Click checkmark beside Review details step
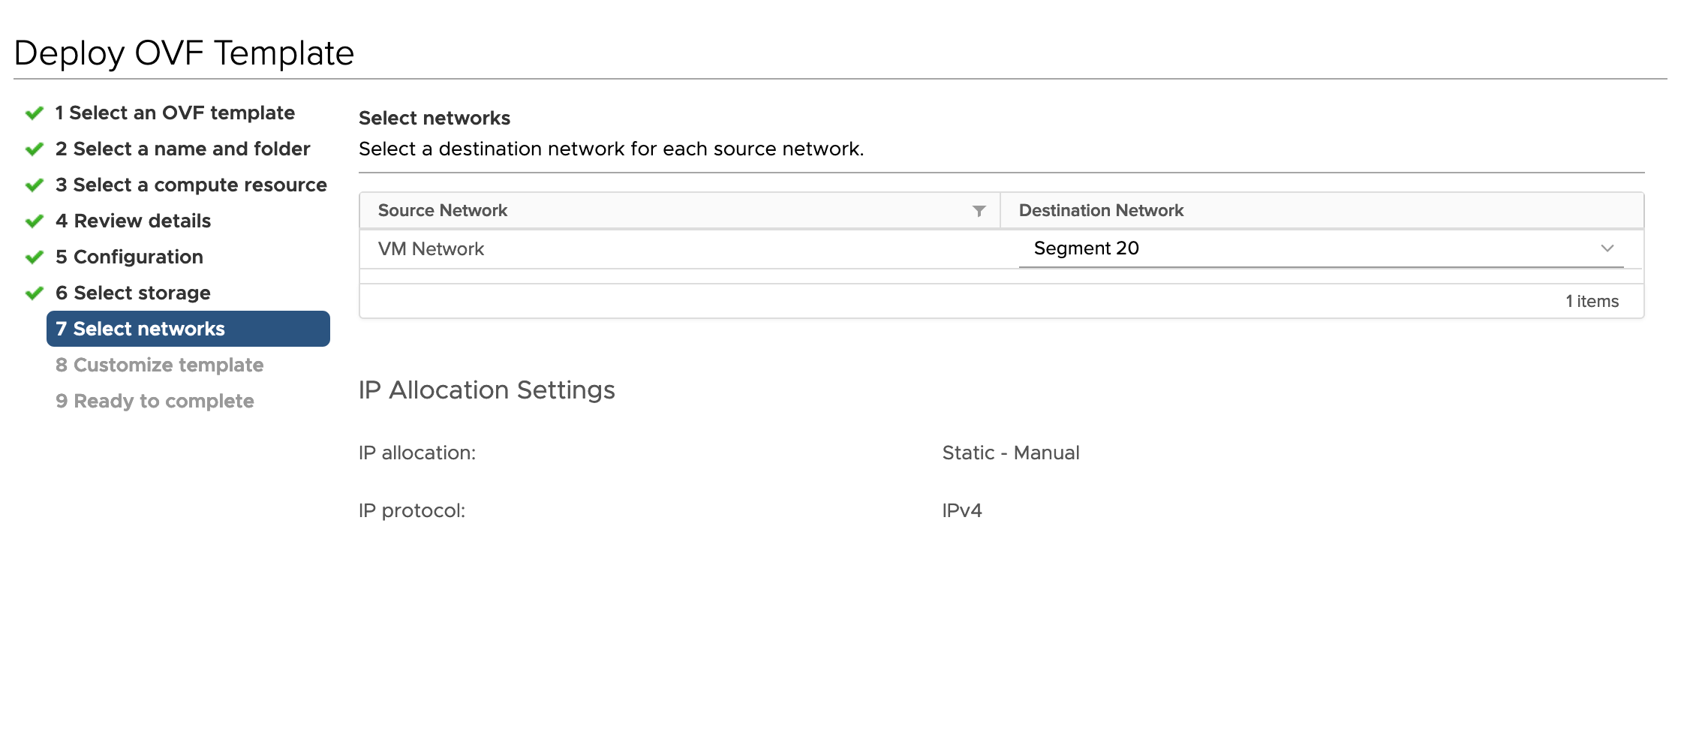Screen dimensions: 1693x734 [x=35, y=221]
